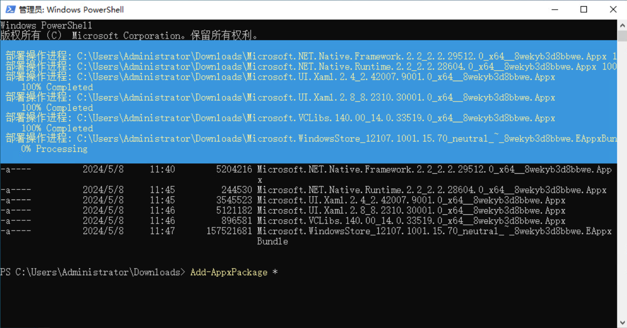Click the PowerShell icon in title bar

[10, 10]
